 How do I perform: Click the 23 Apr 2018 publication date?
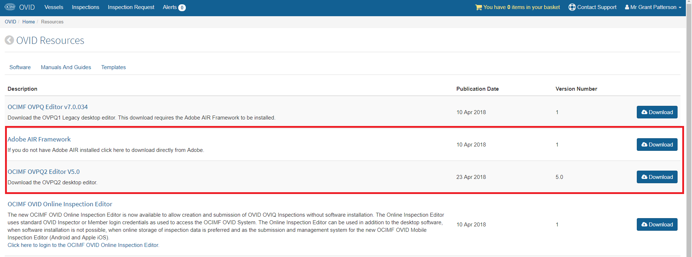pyautogui.click(x=471, y=177)
